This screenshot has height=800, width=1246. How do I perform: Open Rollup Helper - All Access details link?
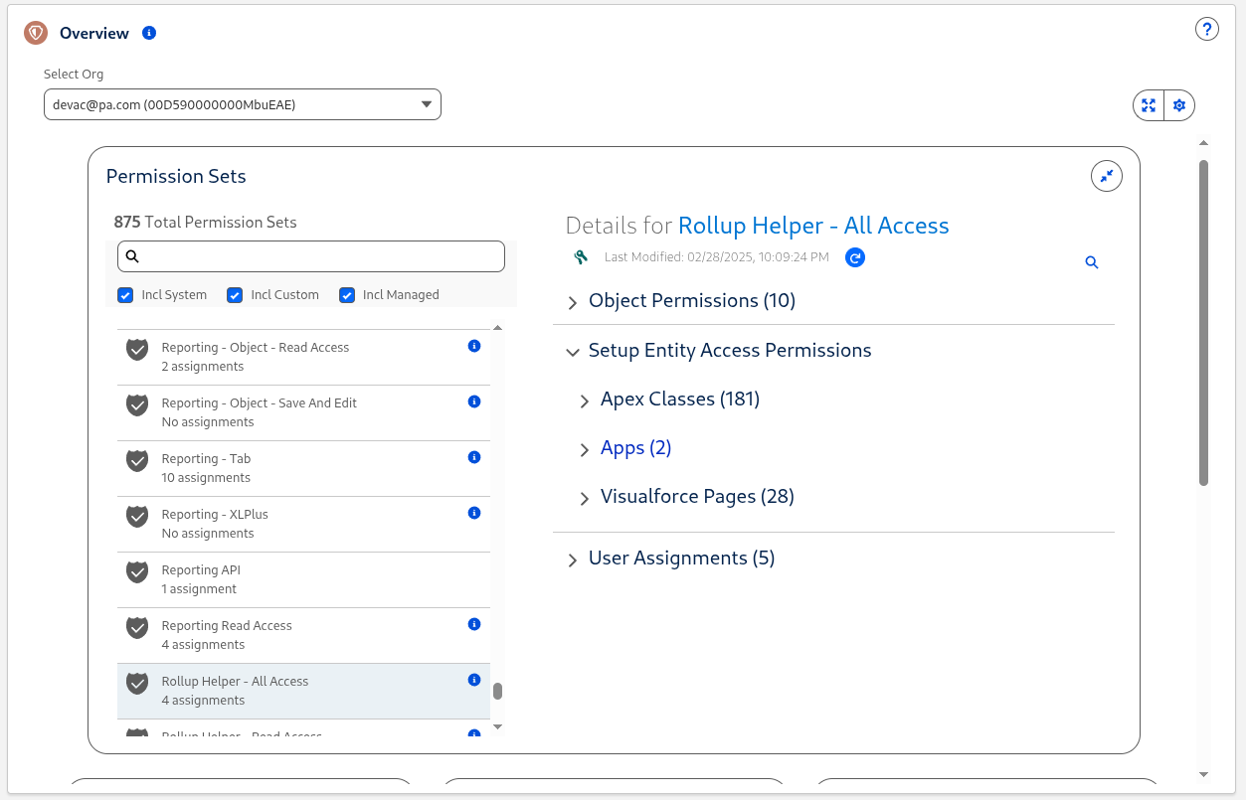point(813,226)
